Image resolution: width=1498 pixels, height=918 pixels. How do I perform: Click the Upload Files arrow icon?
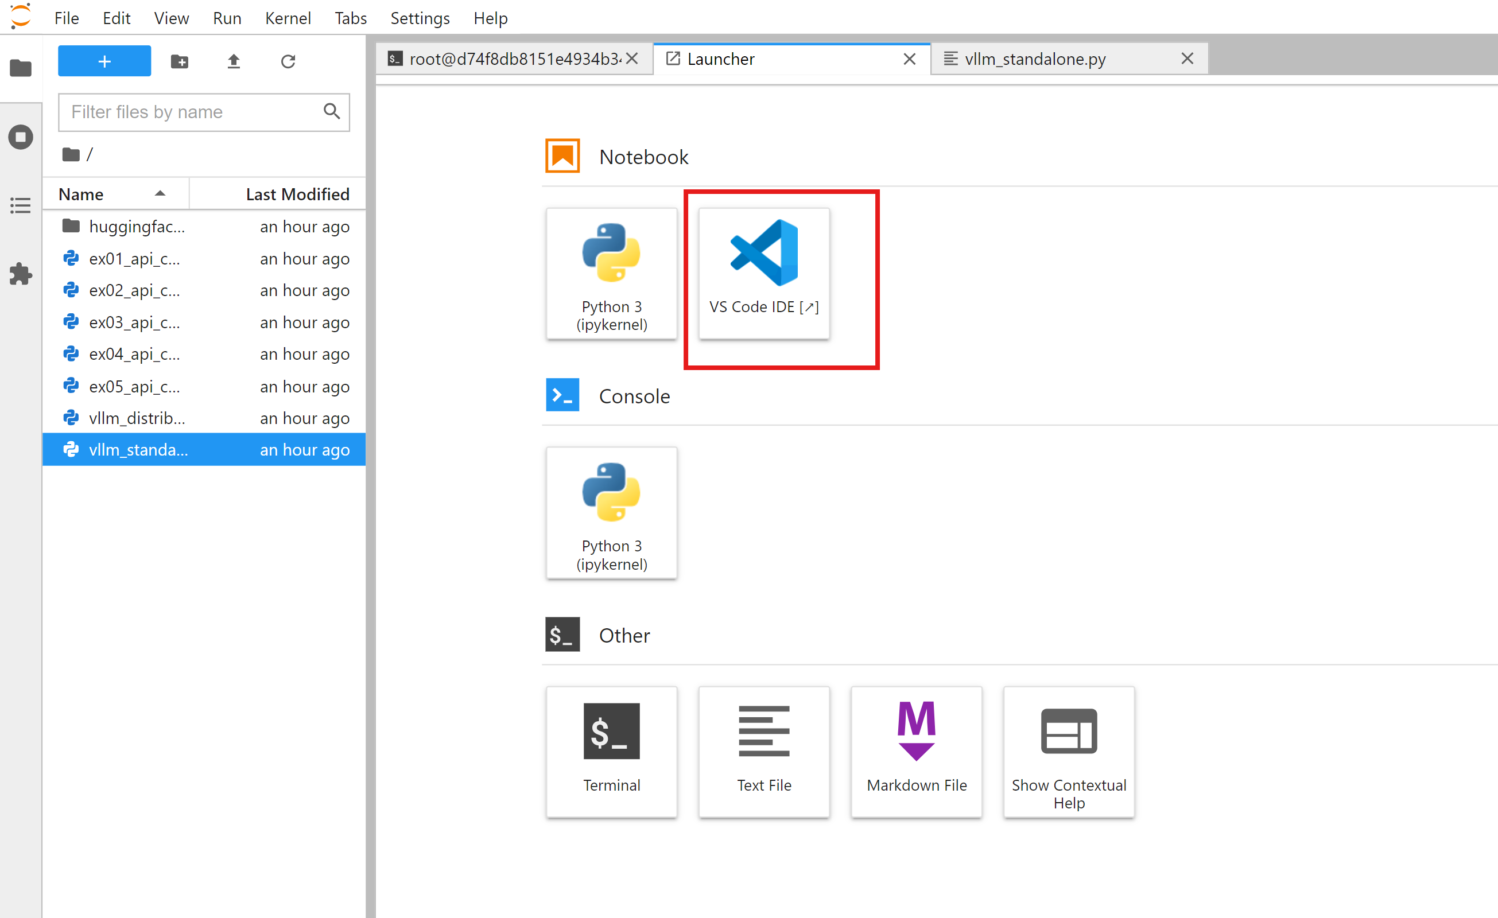tap(234, 61)
